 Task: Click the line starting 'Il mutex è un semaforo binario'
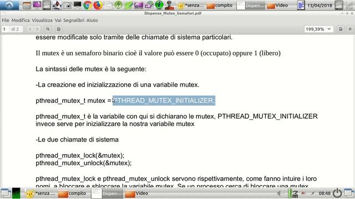pyautogui.click(x=158, y=53)
